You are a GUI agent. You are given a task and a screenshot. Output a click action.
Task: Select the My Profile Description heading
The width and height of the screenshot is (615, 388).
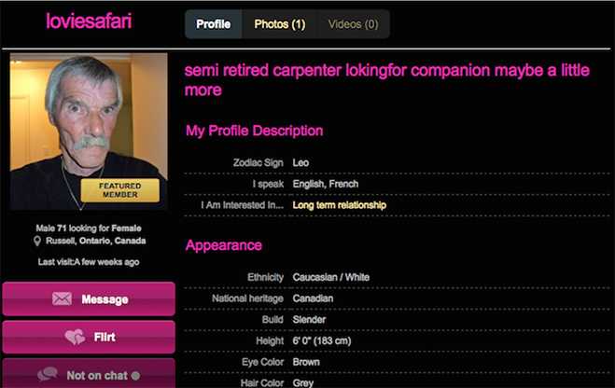[x=254, y=131]
